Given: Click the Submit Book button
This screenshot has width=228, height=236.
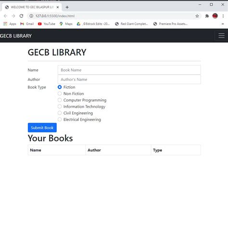Looking at the screenshot, I should pos(42,128).
